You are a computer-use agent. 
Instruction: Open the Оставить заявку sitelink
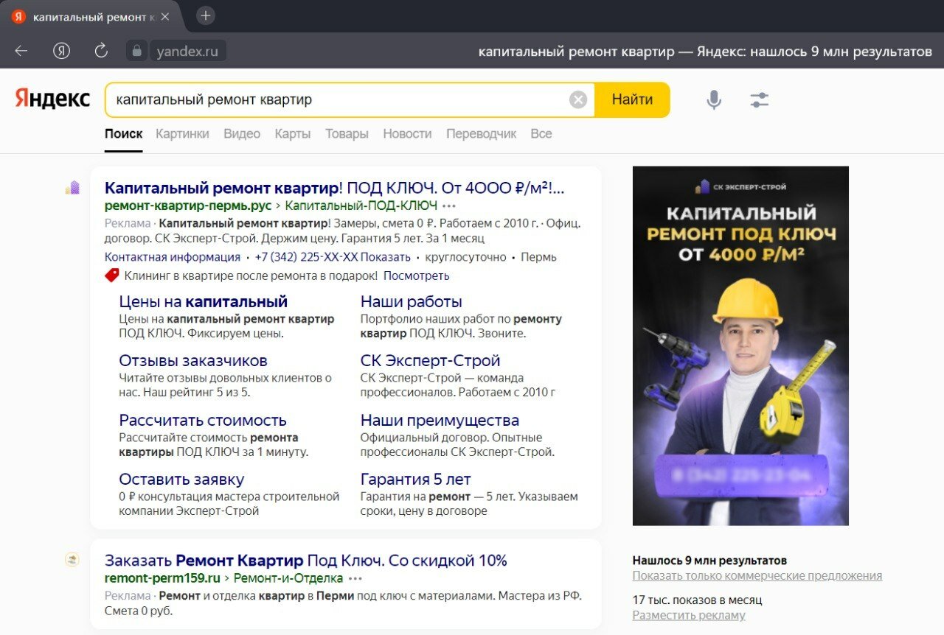[181, 480]
